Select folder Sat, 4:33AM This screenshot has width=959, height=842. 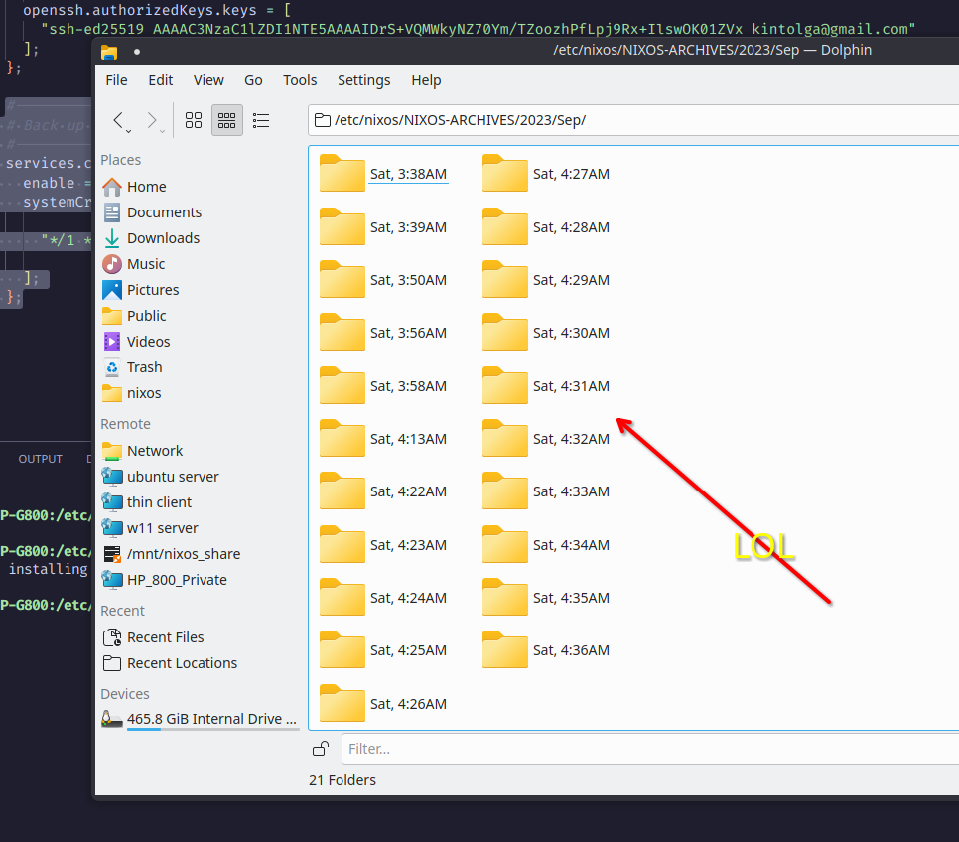click(x=546, y=491)
